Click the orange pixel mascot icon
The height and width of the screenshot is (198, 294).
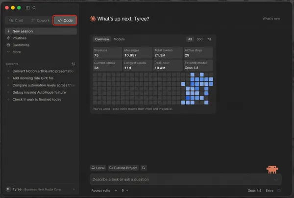tap(272, 169)
